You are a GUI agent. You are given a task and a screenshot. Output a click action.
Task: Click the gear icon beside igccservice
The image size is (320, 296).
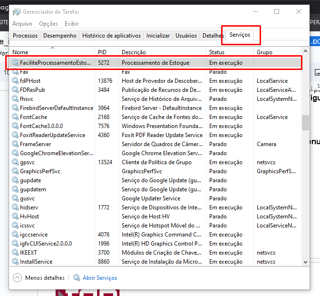pyautogui.click(x=15, y=234)
